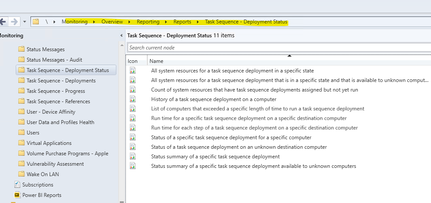Select 'Run time for a specific task sequence deployment' report

click(249, 118)
